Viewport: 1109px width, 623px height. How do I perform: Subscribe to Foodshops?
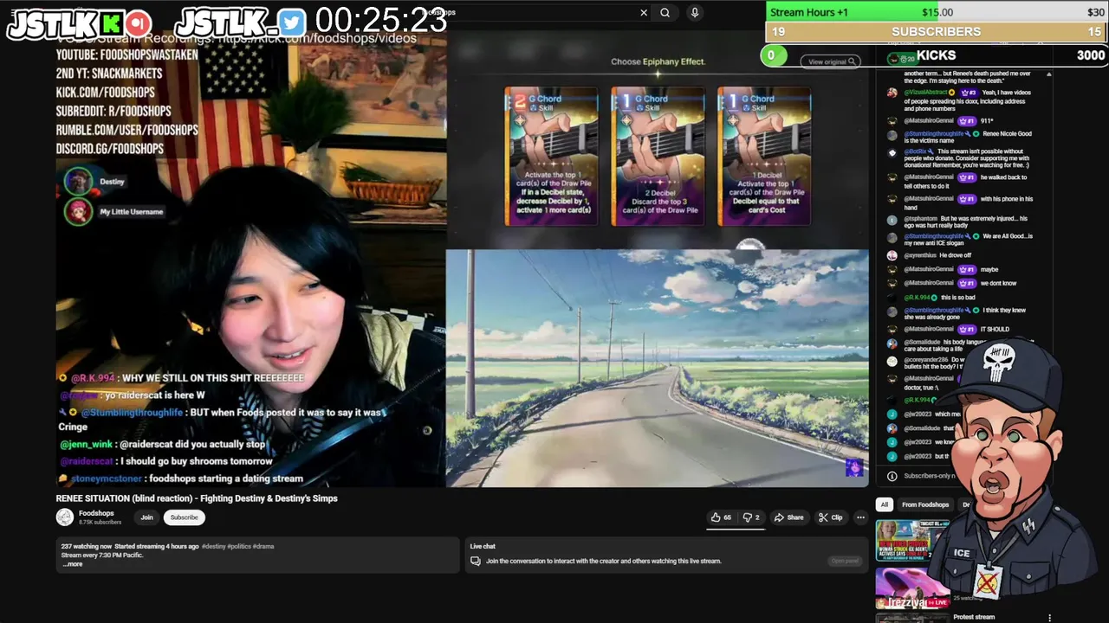click(x=184, y=517)
